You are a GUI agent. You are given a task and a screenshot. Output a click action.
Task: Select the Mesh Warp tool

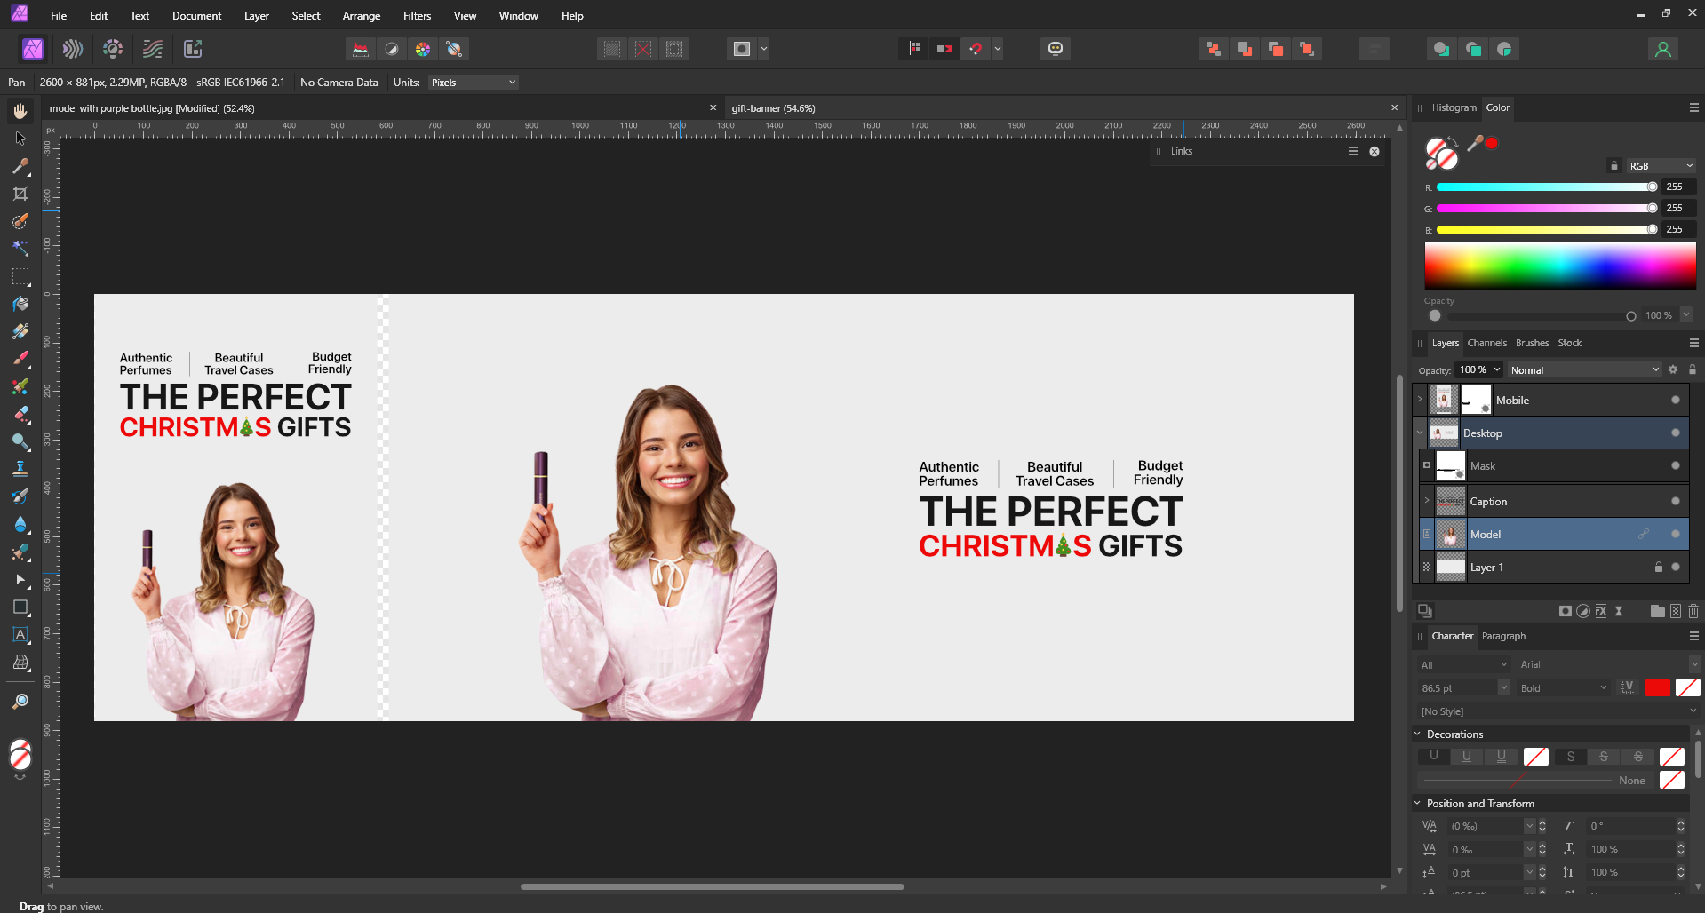(x=20, y=663)
